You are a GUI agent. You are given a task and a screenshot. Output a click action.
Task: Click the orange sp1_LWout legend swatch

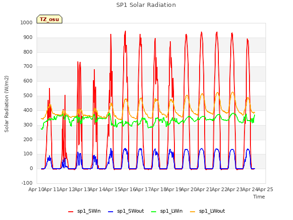pyautogui.click(x=192, y=212)
